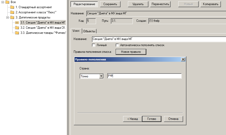
Task: Select '3.3. Диетические товары "Фитнес"'
Action: [43, 33]
